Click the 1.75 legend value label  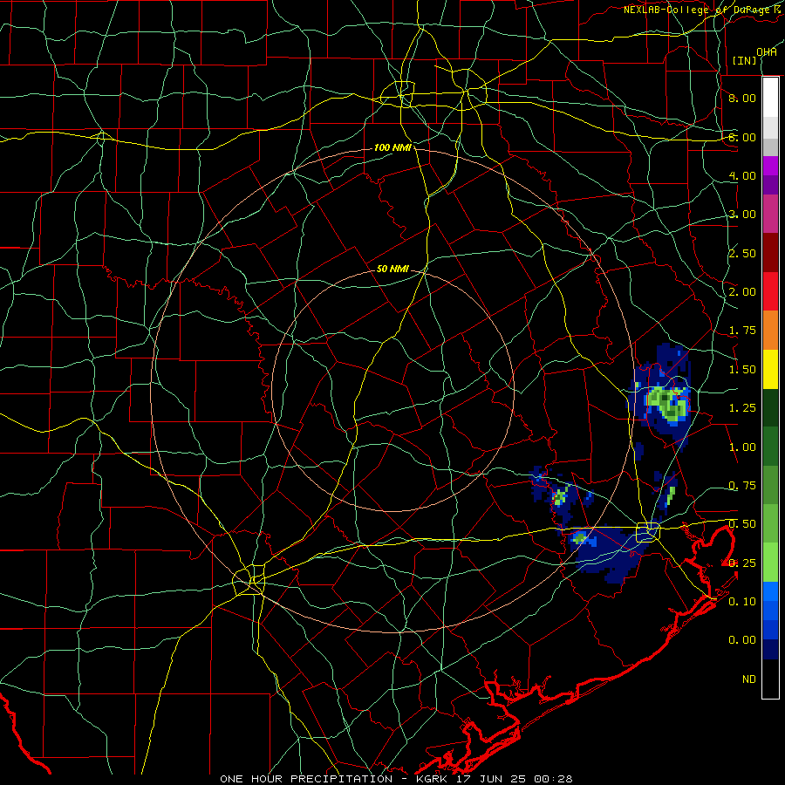click(742, 331)
